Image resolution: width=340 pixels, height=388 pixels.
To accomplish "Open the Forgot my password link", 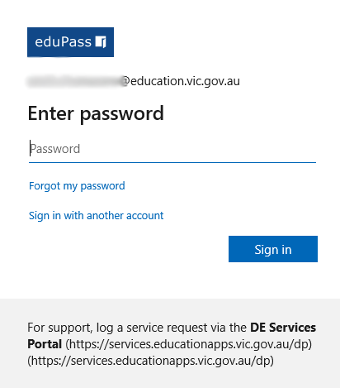I will (x=77, y=186).
